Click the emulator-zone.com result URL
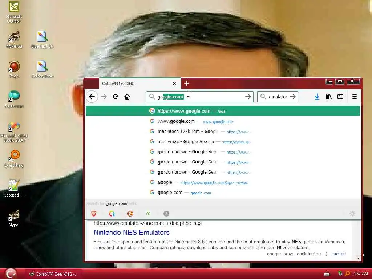 (147, 223)
